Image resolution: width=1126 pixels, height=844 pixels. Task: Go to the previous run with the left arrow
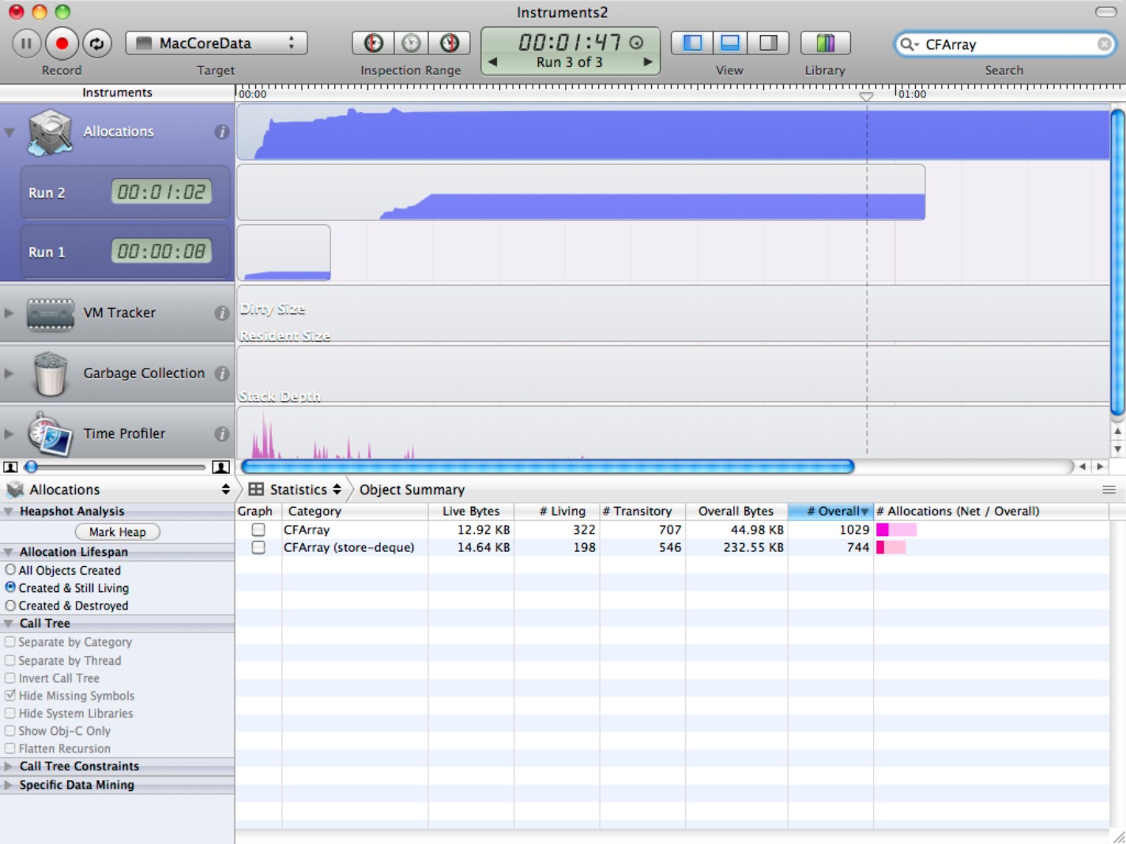(x=492, y=62)
